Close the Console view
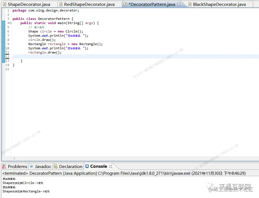 111,166
